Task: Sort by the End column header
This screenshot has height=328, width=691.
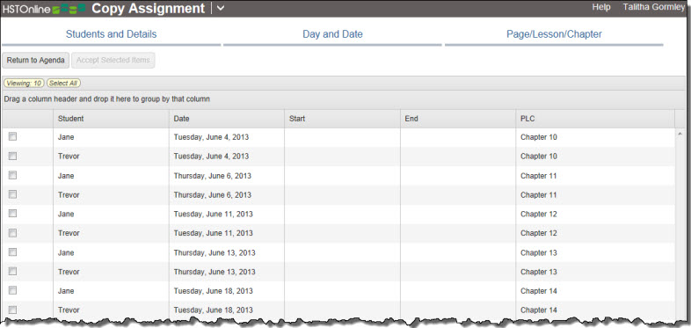Action: point(458,119)
